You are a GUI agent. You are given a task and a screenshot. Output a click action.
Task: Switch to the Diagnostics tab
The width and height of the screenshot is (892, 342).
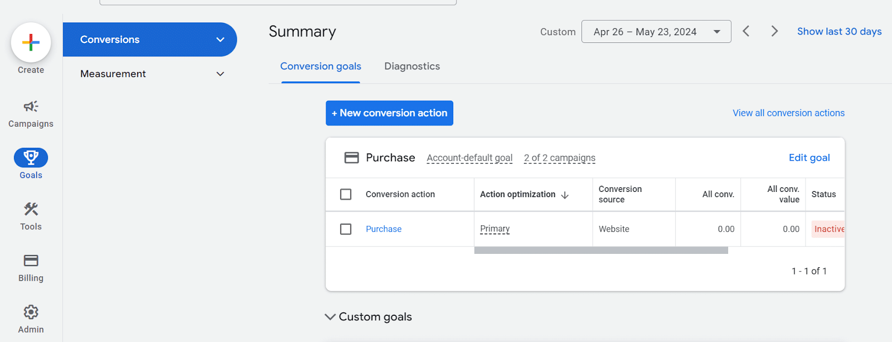click(x=412, y=66)
